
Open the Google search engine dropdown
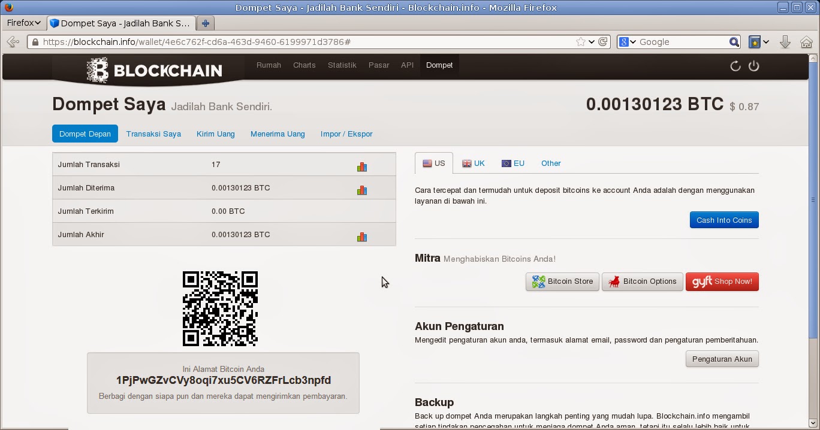pos(628,42)
